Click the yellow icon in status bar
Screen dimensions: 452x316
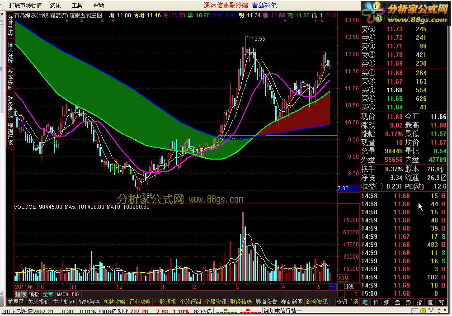coord(423,311)
